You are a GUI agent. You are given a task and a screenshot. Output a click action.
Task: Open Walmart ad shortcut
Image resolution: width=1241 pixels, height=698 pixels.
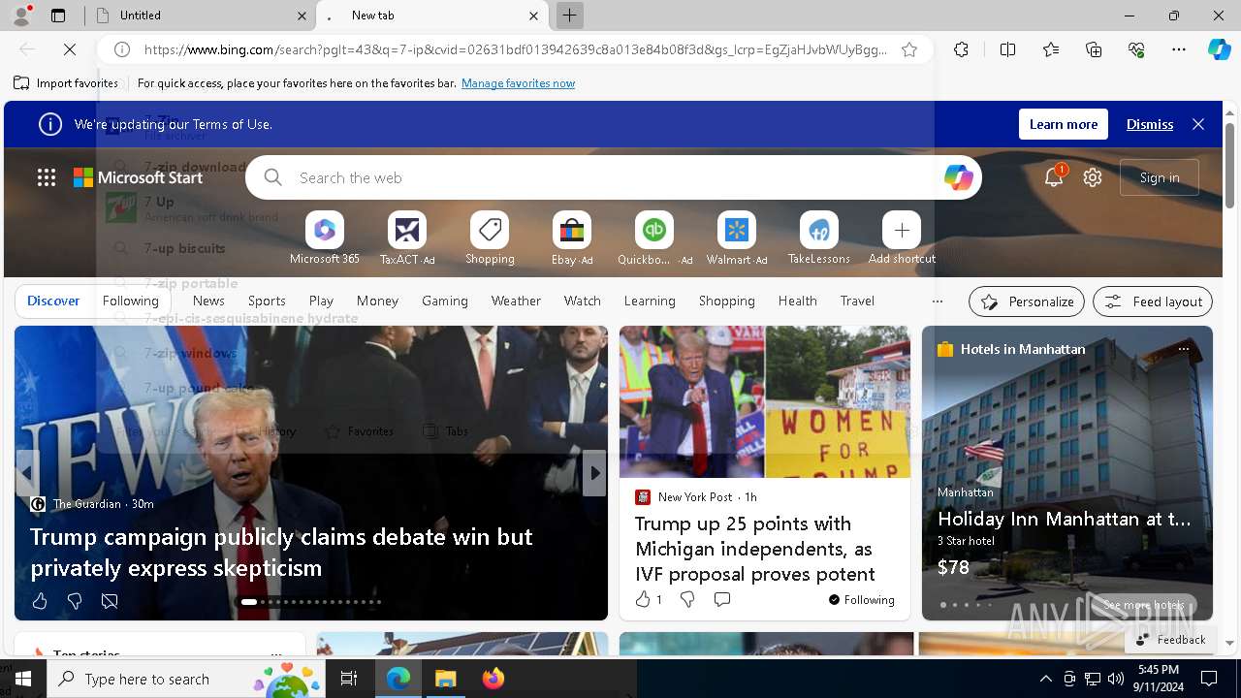click(x=737, y=238)
